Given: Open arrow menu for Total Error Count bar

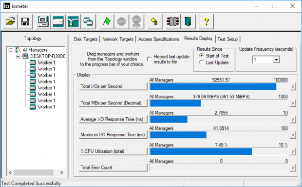Looking at the screenshot, I should 293,167.
